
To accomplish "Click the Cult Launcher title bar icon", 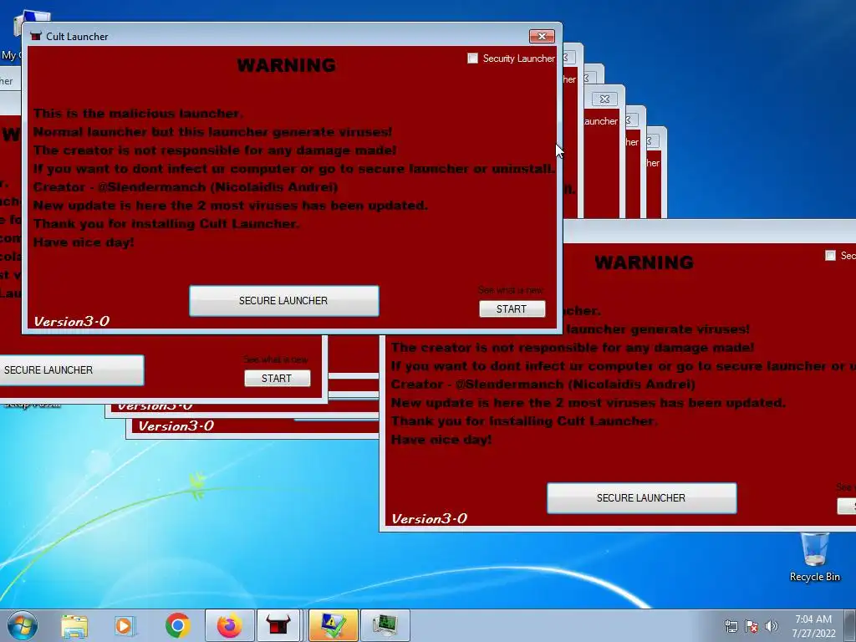I will 36,36.
